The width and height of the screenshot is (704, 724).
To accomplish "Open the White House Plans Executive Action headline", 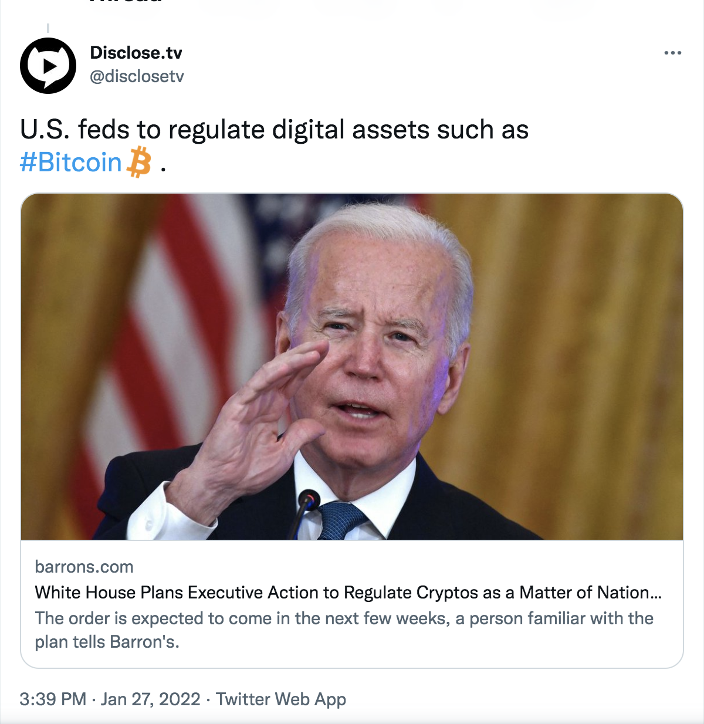I will pos(348,593).
